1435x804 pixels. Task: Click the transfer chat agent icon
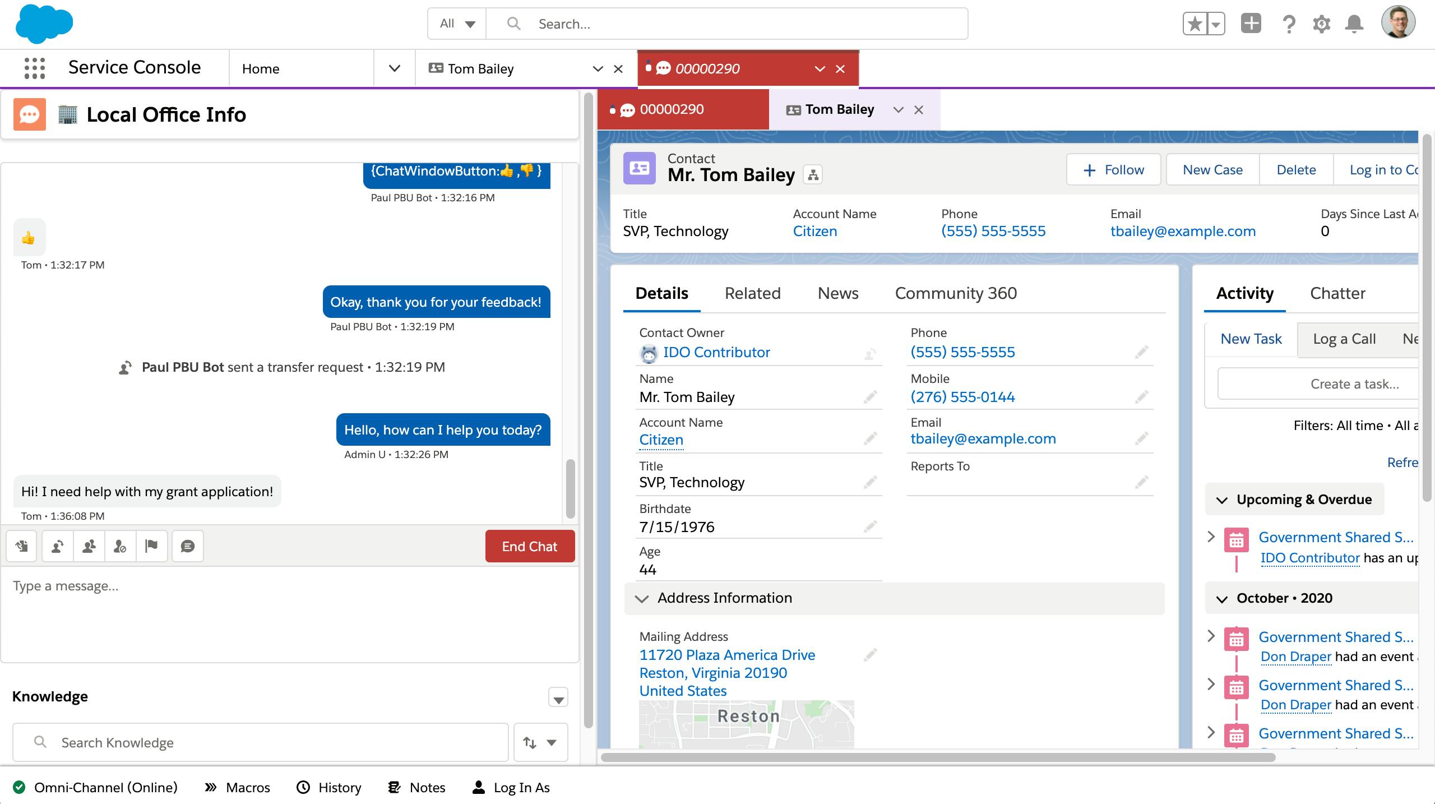(x=57, y=546)
